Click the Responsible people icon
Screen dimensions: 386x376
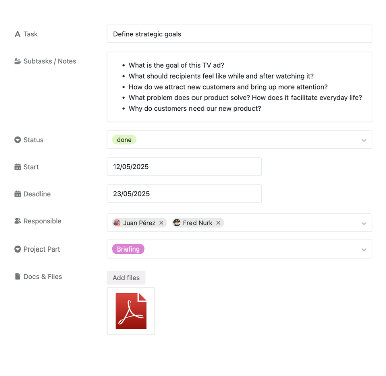click(x=18, y=221)
